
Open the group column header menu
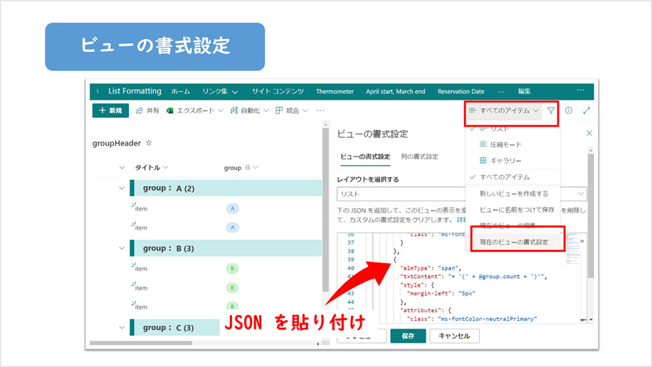pos(241,168)
